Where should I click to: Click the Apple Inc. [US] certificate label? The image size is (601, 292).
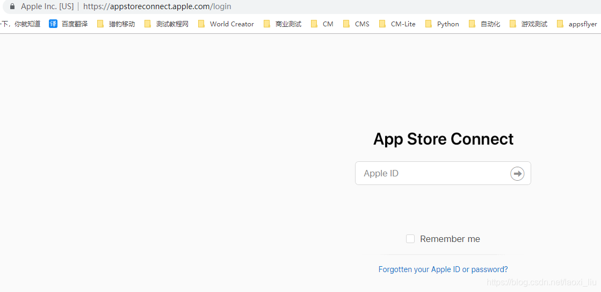(x=47, y=6)
